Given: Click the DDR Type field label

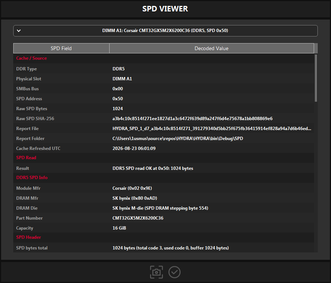Looking at the screenshot, I should point(26,69).
